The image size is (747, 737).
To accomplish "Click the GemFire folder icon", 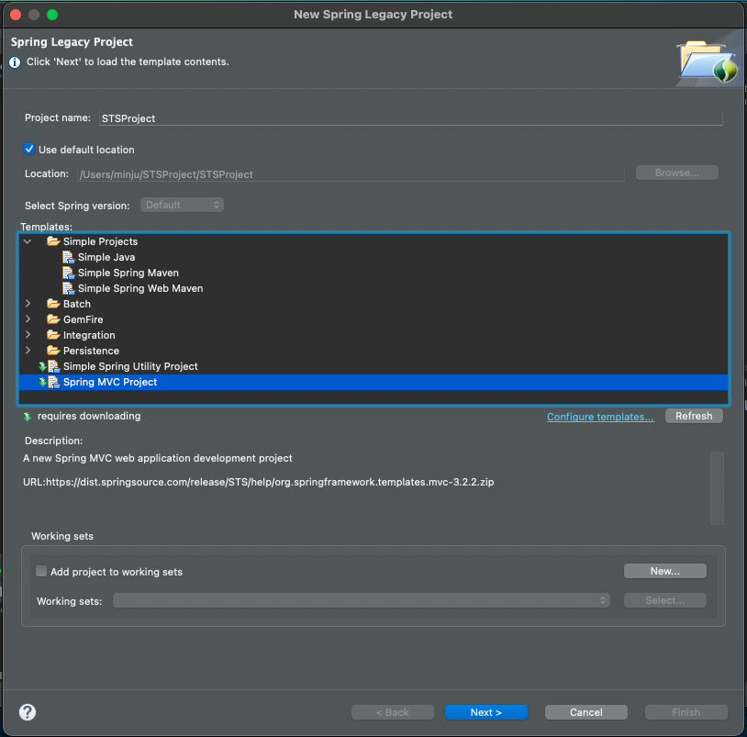I will click(53, 319).
